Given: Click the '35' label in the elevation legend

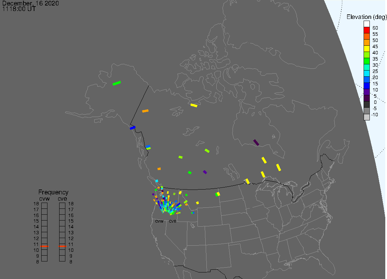Looking at the screenshot, I should click(x=375, y=59).
